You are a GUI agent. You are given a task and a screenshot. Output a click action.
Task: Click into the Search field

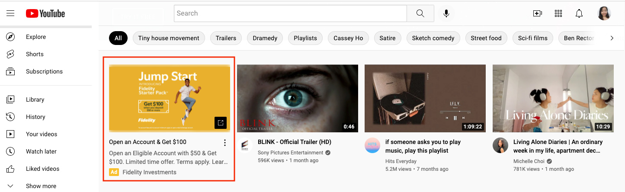tap(290, 13)
